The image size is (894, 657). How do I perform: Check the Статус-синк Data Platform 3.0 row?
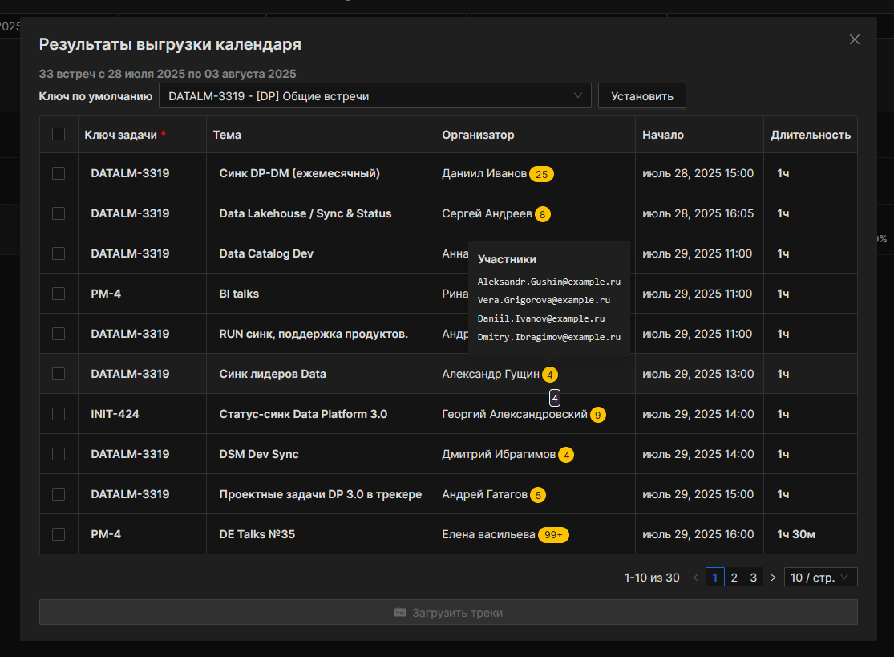[59, 414]
